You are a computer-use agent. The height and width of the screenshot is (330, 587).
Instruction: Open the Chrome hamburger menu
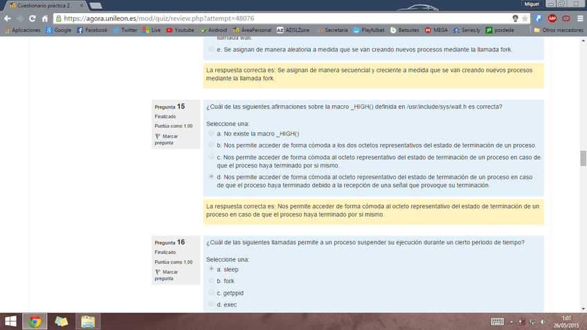click(x=580, y=18)
